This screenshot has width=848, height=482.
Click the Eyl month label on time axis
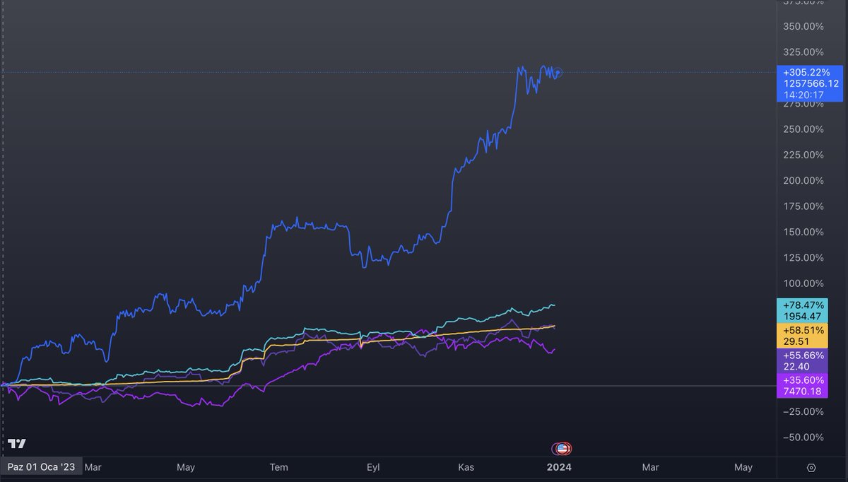pyautogui.click(x=372, y=467)
